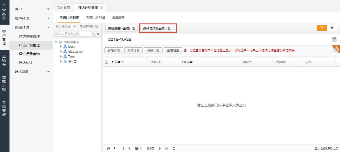
Task: Click the previous page arrow
Action: (x=129, y=149)
